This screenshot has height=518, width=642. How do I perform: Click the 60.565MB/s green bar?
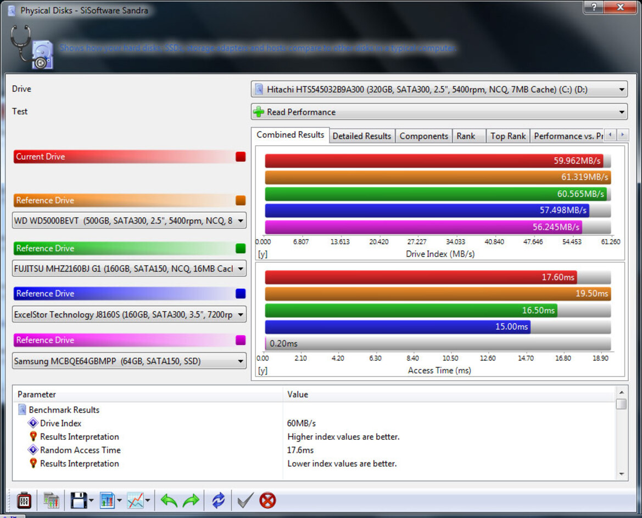point(436,194)
